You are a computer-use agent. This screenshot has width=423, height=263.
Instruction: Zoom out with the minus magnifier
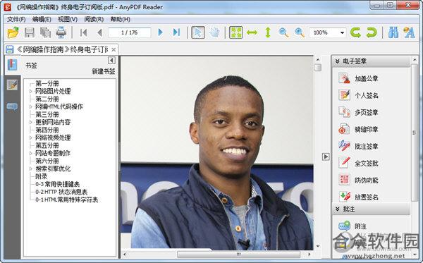[x=283, y=32]
